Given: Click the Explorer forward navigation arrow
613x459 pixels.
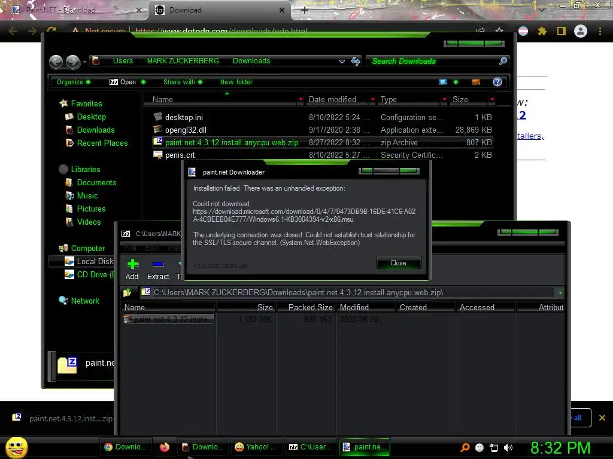Looking at the screenshot, I should click(x=72, y=62).
